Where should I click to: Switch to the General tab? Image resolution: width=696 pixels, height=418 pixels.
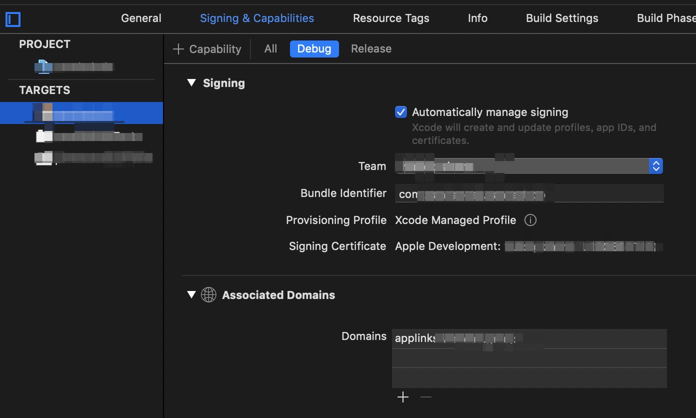click(x=141, y=18)
